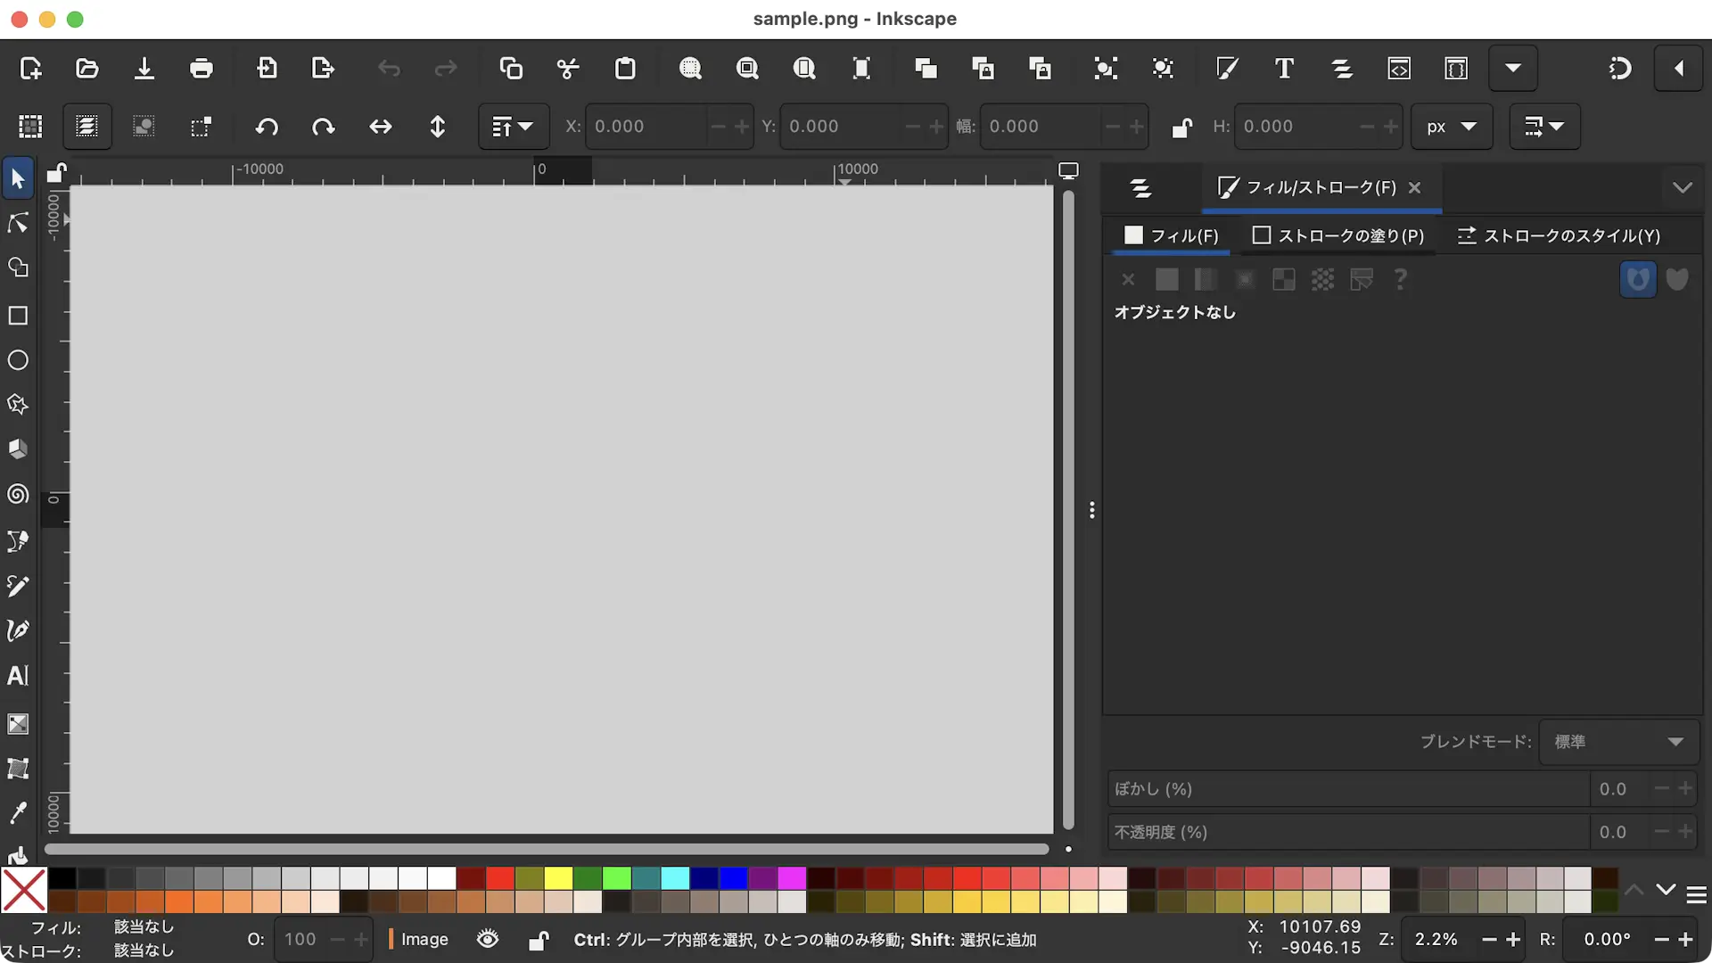Select the Shape builder tool

18,267
